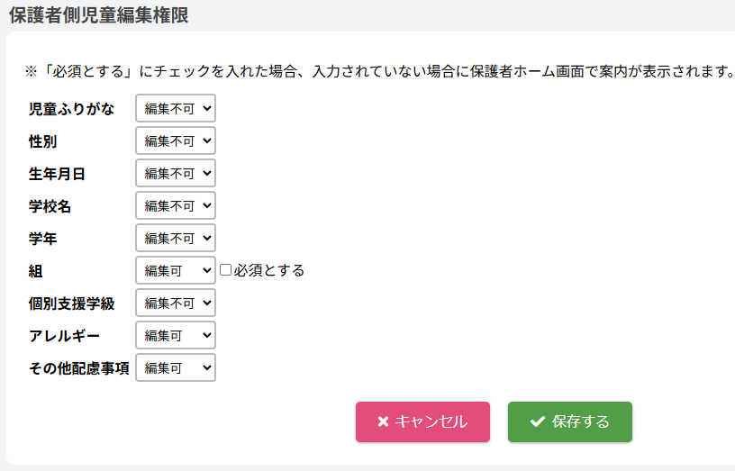Screen dimensions: 735x471
Task: Open the その他配慮事項 permission dropdown
Action: click(176, 368)
